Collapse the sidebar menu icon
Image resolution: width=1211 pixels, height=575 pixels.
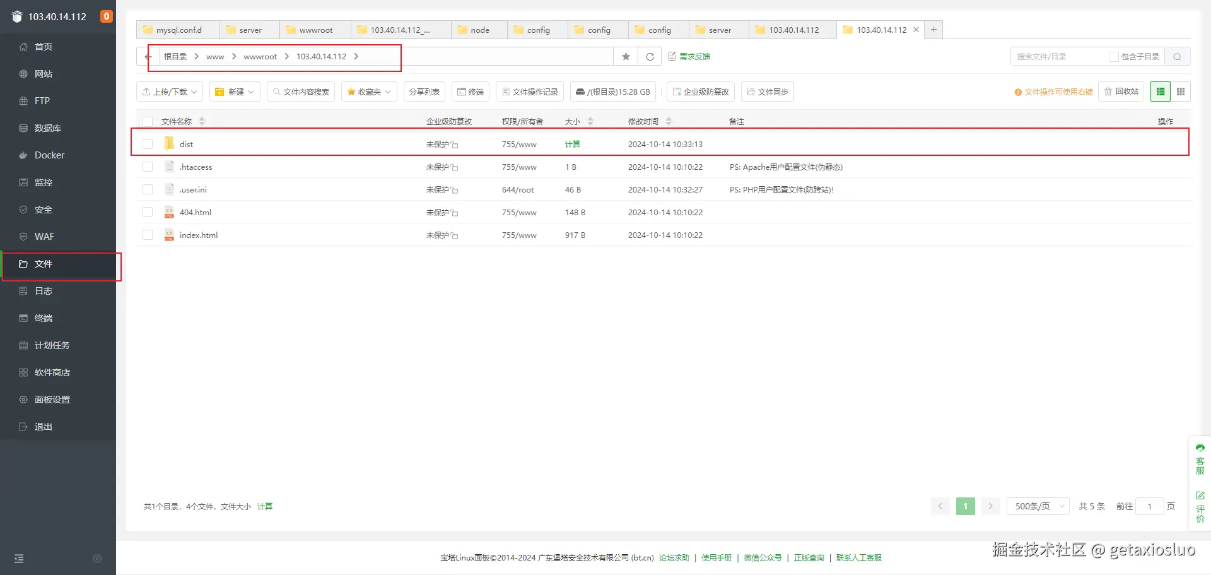[x=19, y=559]
